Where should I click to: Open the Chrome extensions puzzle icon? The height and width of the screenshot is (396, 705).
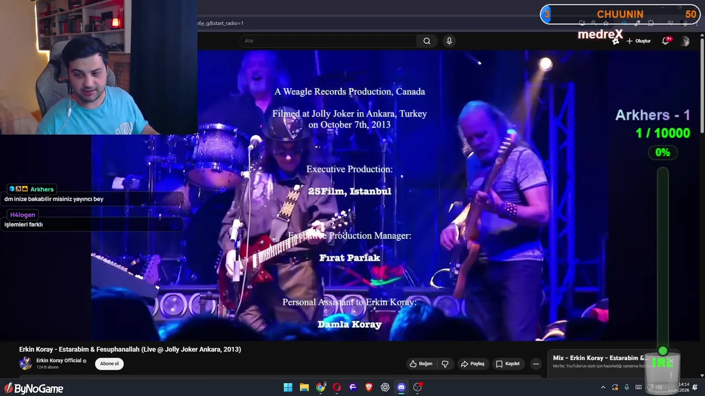pos(650,23)
